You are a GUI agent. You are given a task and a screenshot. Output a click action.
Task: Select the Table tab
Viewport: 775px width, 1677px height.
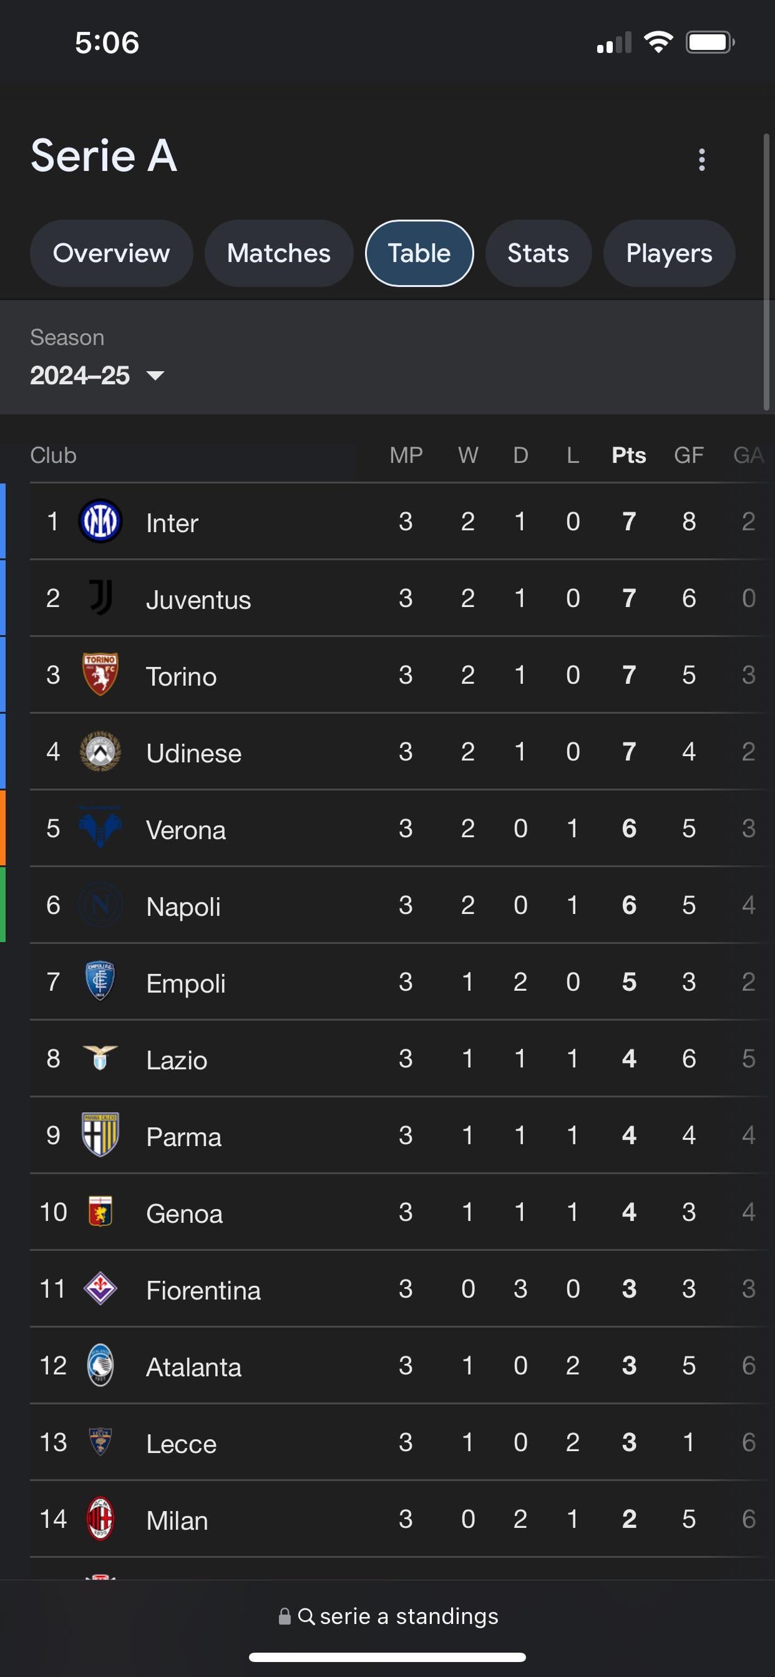click(419, 253)
